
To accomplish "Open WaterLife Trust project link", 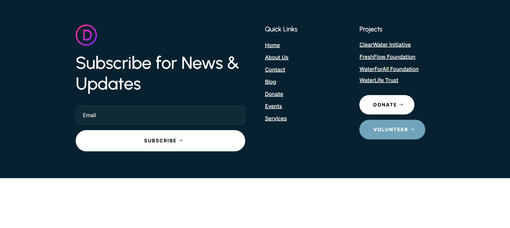I will [x=379, y=80].
